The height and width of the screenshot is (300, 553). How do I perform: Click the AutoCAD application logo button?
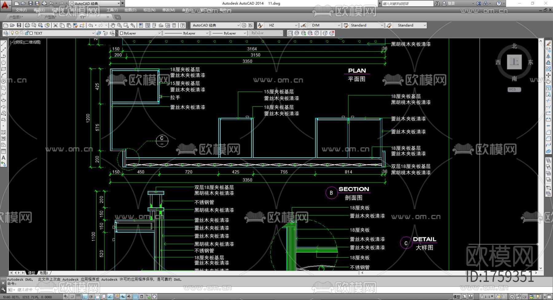[x=5, y=4]
